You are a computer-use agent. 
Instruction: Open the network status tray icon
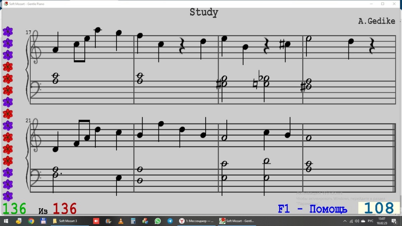(x=351, y=221)
